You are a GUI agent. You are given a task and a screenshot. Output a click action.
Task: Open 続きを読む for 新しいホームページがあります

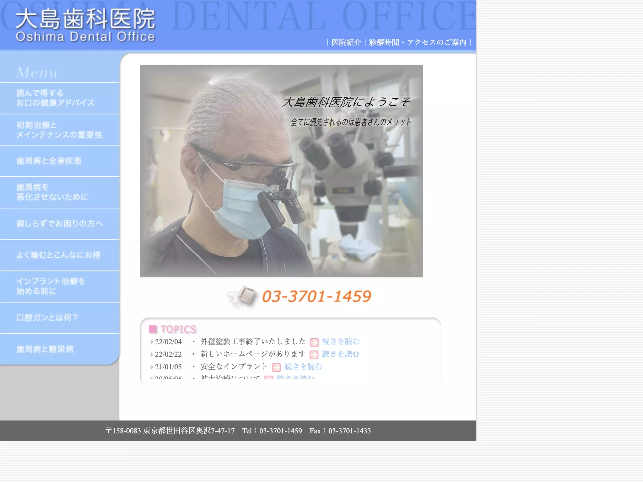pos(341,354)
